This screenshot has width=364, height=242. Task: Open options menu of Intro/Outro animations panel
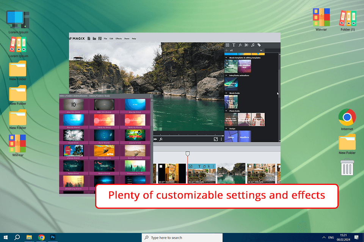[x=151, y=96]
